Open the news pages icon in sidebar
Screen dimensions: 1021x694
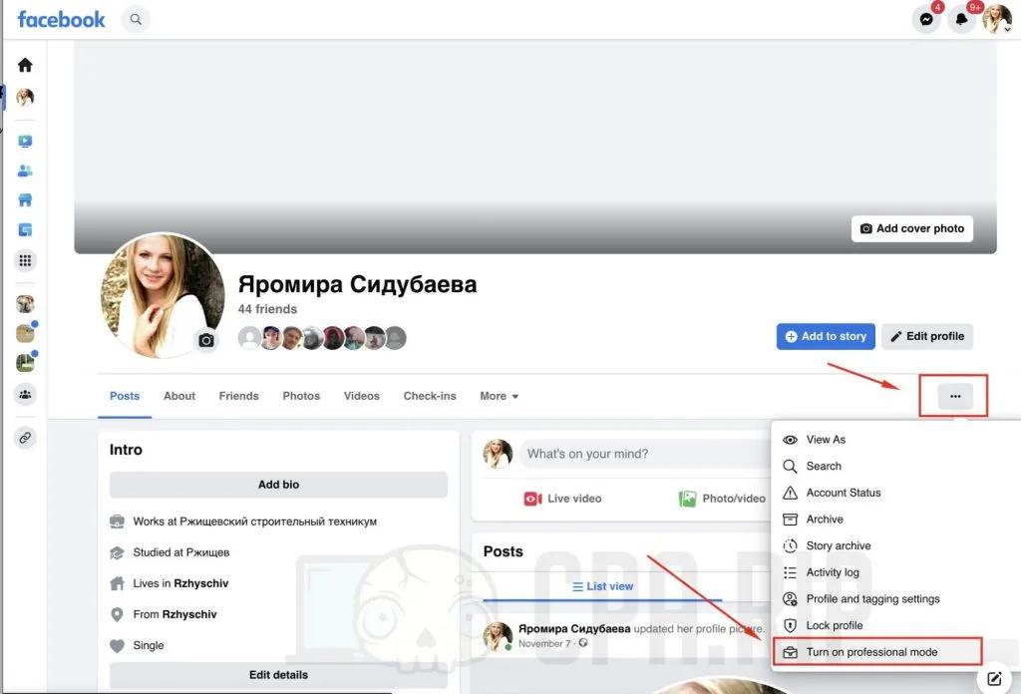pyautogui.click(x=25, y=229)
